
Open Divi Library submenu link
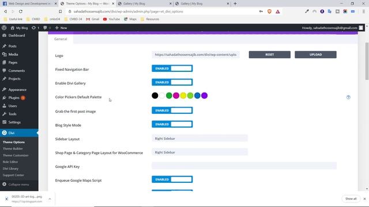(10, 168)
